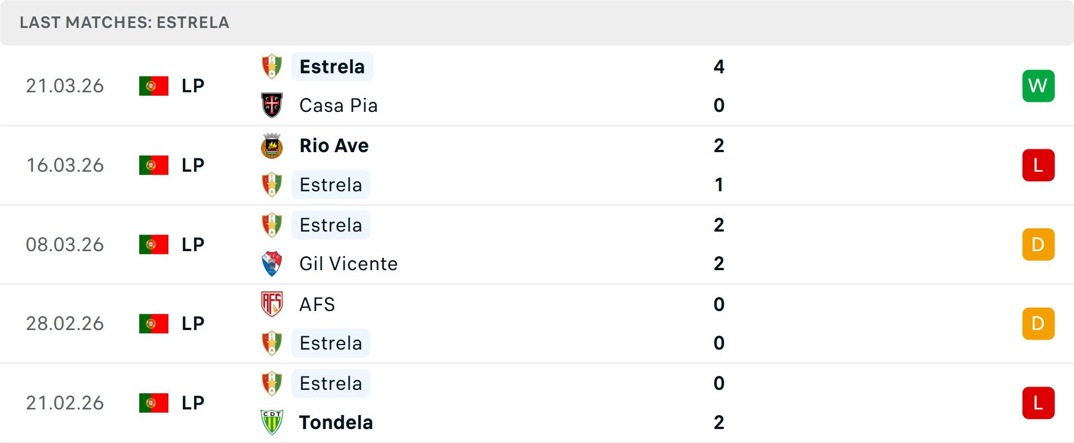
Task: Click the AFS club crest
Action: [272, 304]
